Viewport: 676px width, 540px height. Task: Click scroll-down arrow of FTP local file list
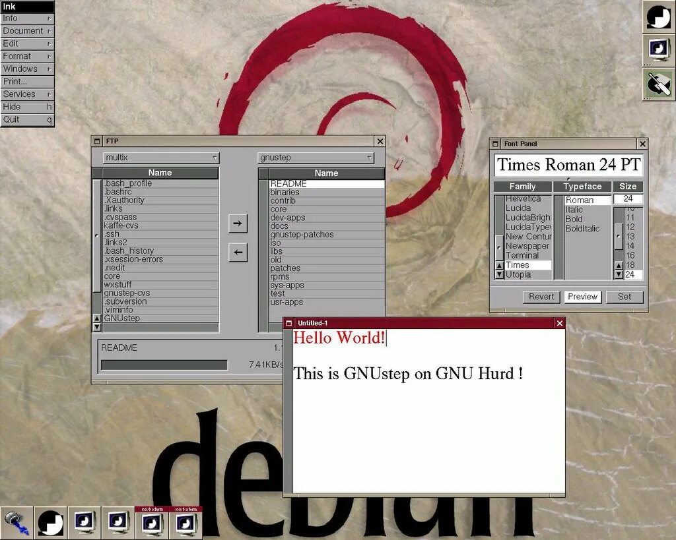97,327
